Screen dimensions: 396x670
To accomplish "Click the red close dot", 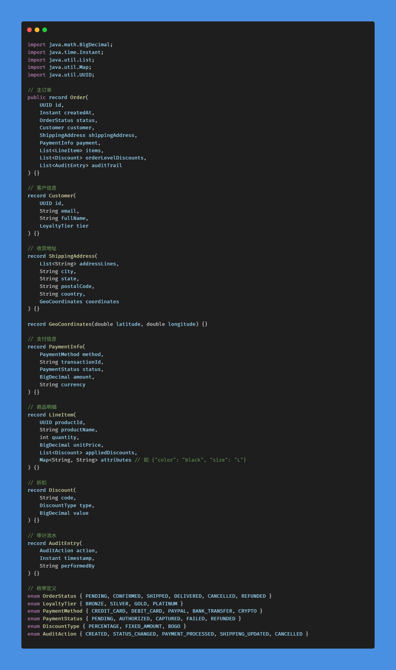I will pos(29,30).
